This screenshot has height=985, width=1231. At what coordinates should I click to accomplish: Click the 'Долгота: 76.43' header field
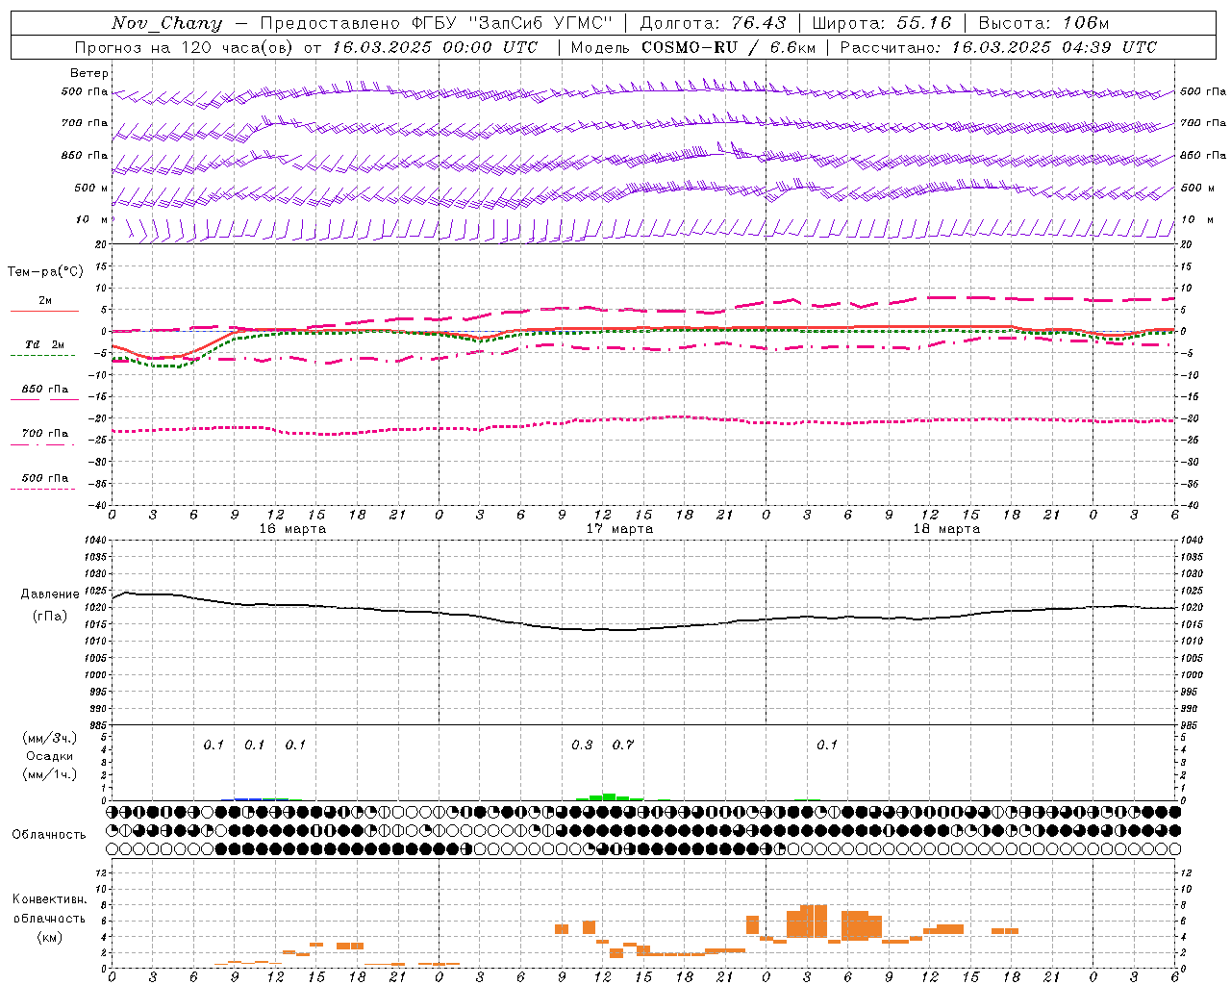coord(713,23)
